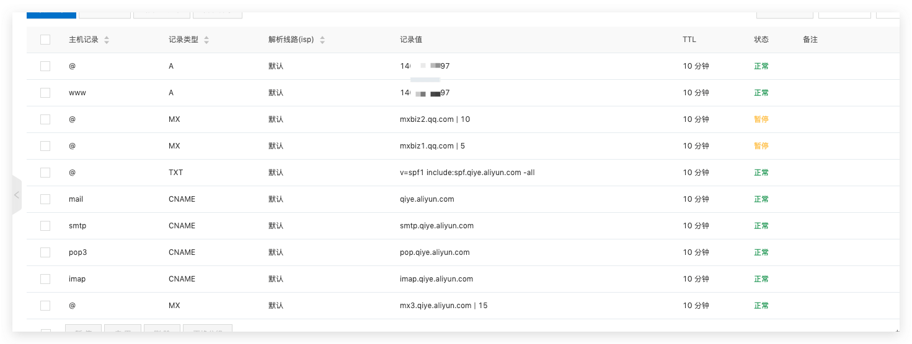Tick the checkbox for the smtp record

tap(45, 226)
